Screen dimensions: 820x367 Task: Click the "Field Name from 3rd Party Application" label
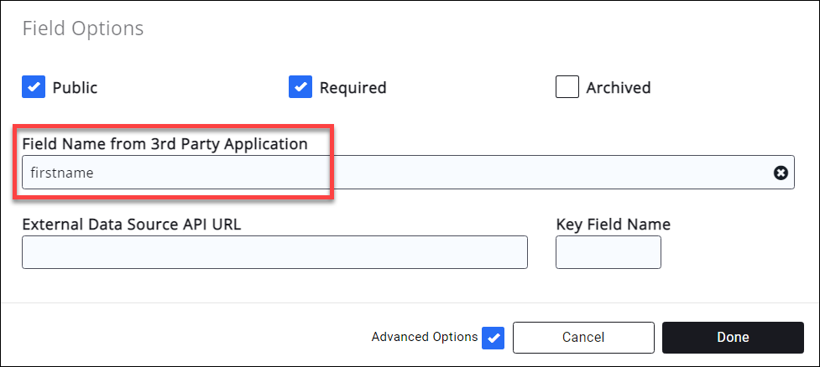[x=165, y=144]
